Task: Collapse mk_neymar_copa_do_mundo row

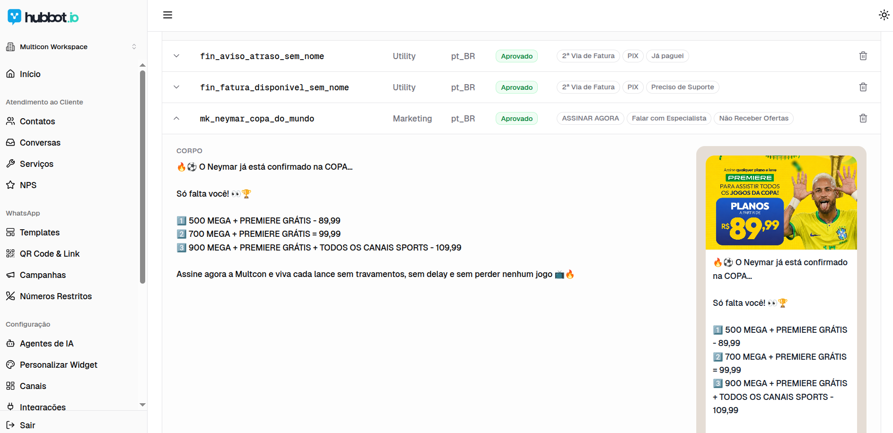Action: (x=176, y=118)
